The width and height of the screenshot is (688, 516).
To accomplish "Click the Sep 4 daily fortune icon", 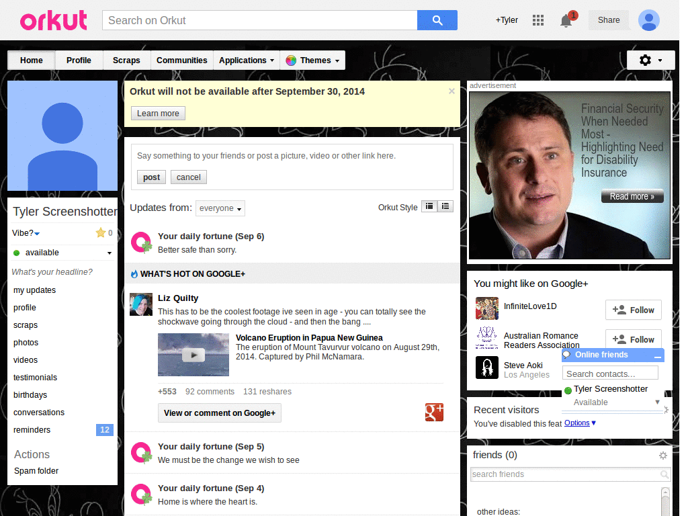I will pyautogui.click(x=141, y=494).
